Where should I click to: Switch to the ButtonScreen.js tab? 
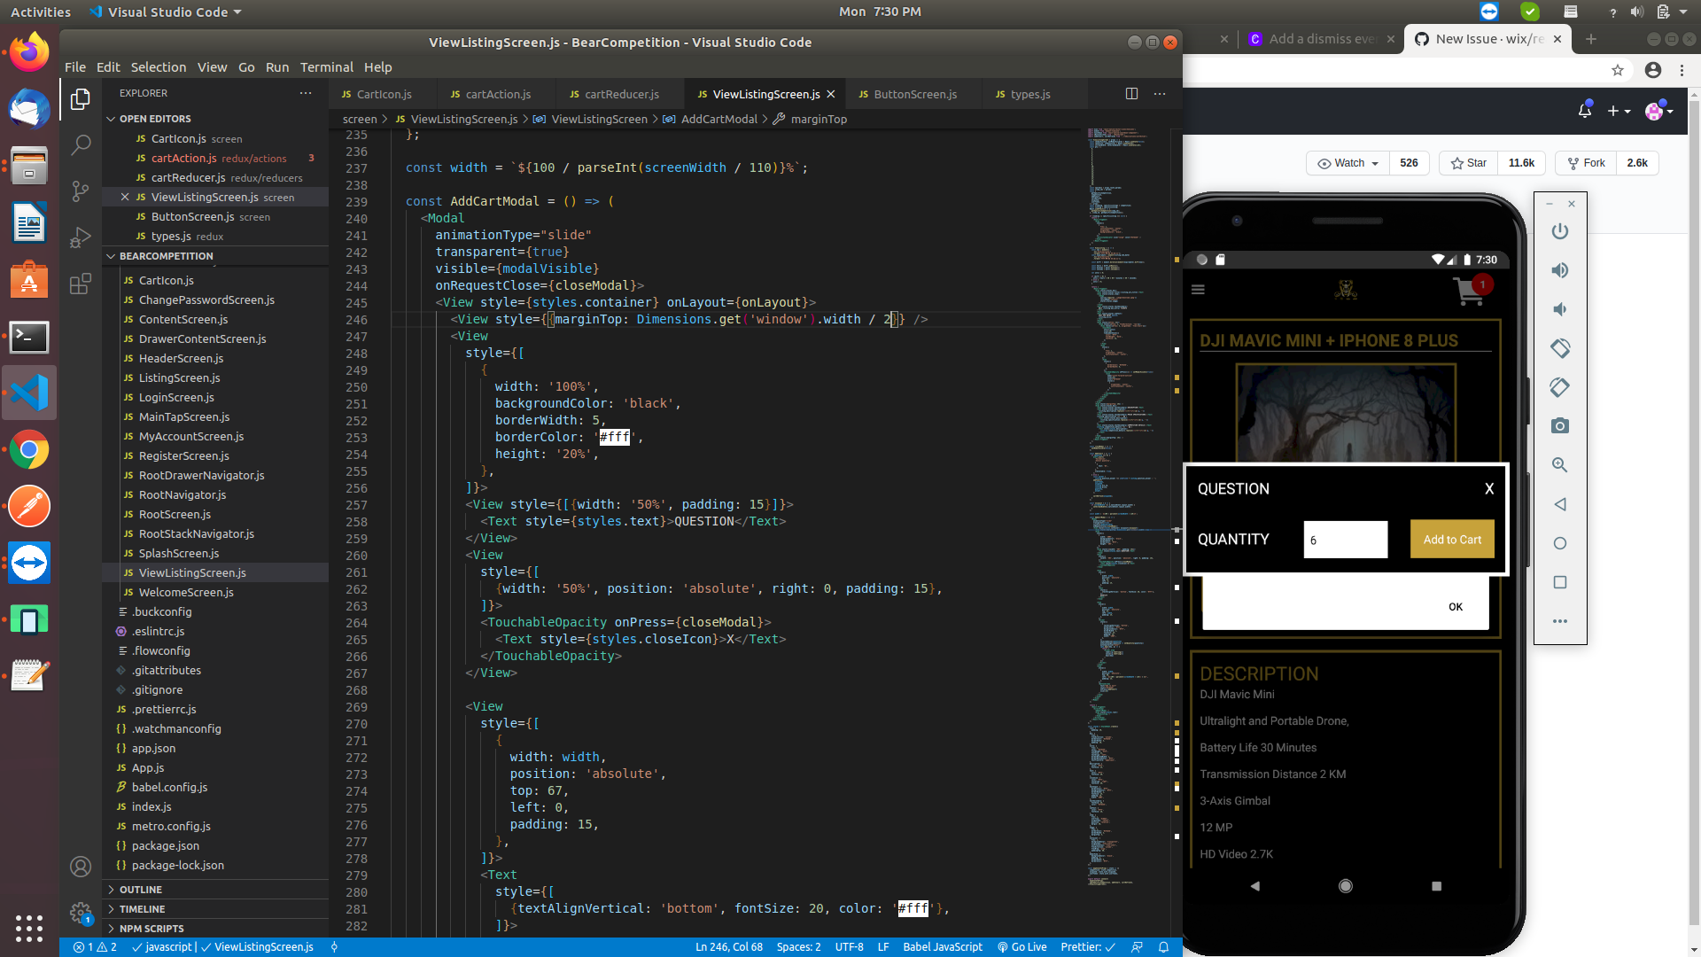tap(914, 94)
